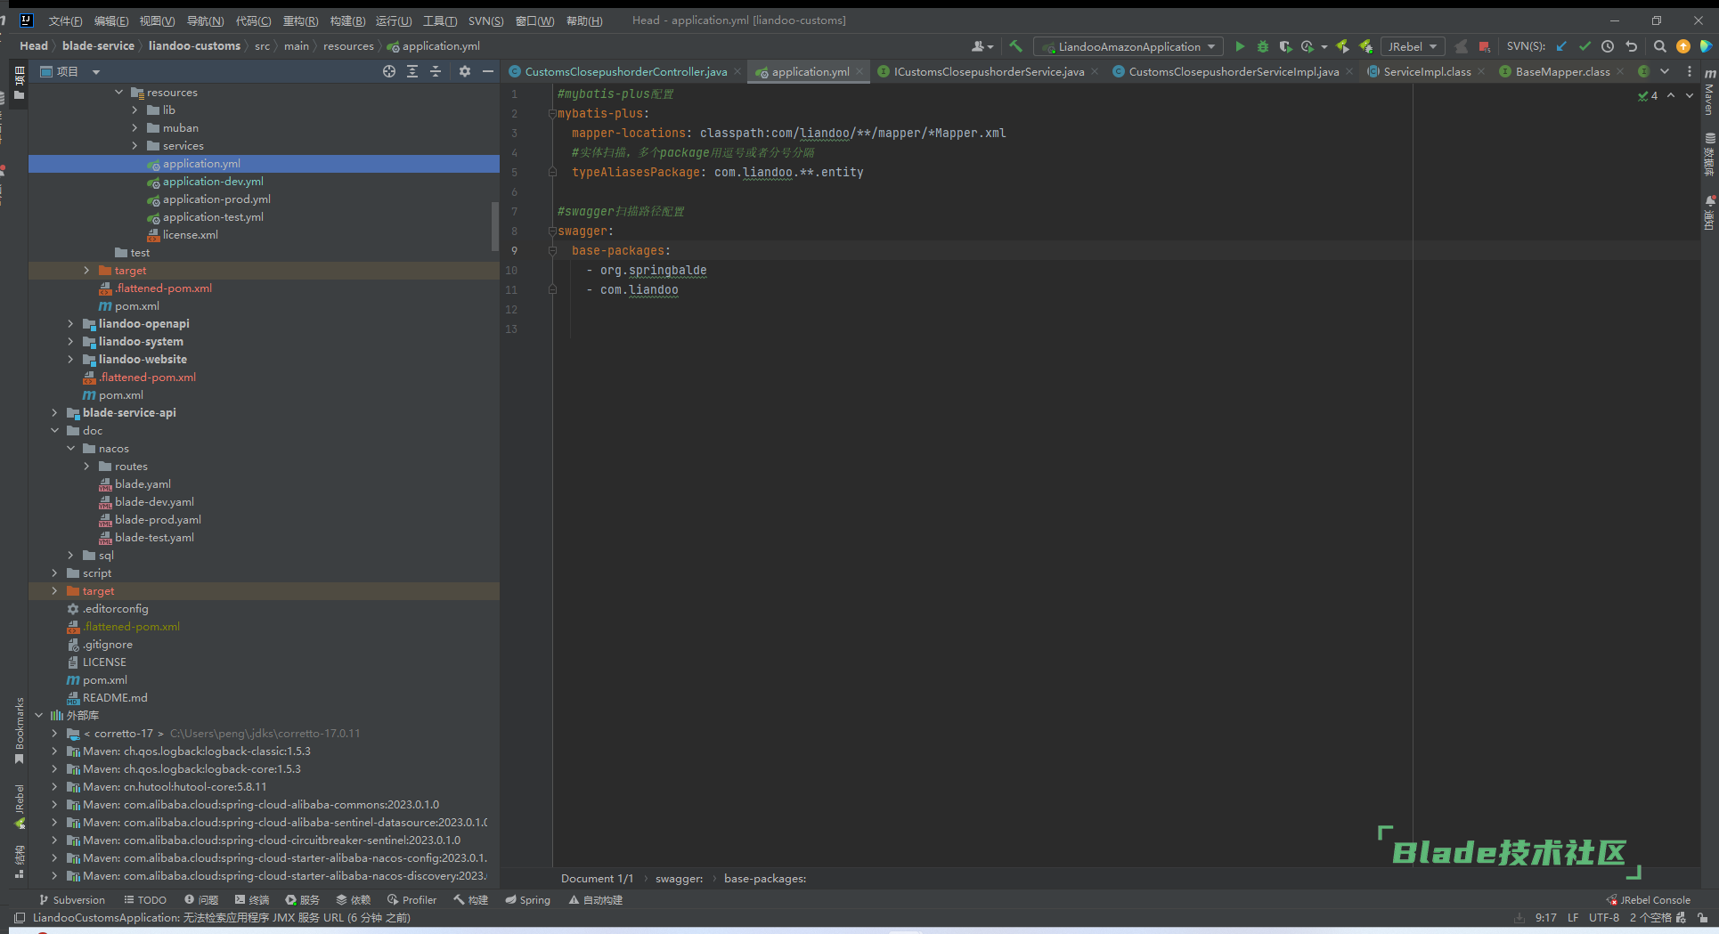Toggle the read-only lock in the status bar
The width and height of the screenshot is (1719, 934).
pyautogui.click(x=1702, y=918)
